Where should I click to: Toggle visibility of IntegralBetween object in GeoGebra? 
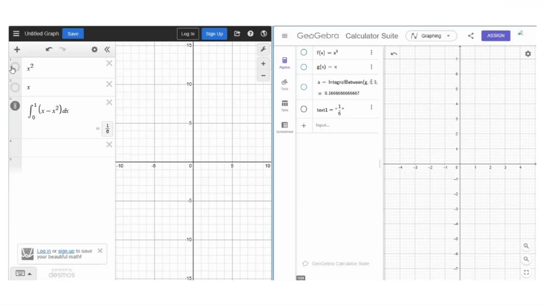[304, 87]
